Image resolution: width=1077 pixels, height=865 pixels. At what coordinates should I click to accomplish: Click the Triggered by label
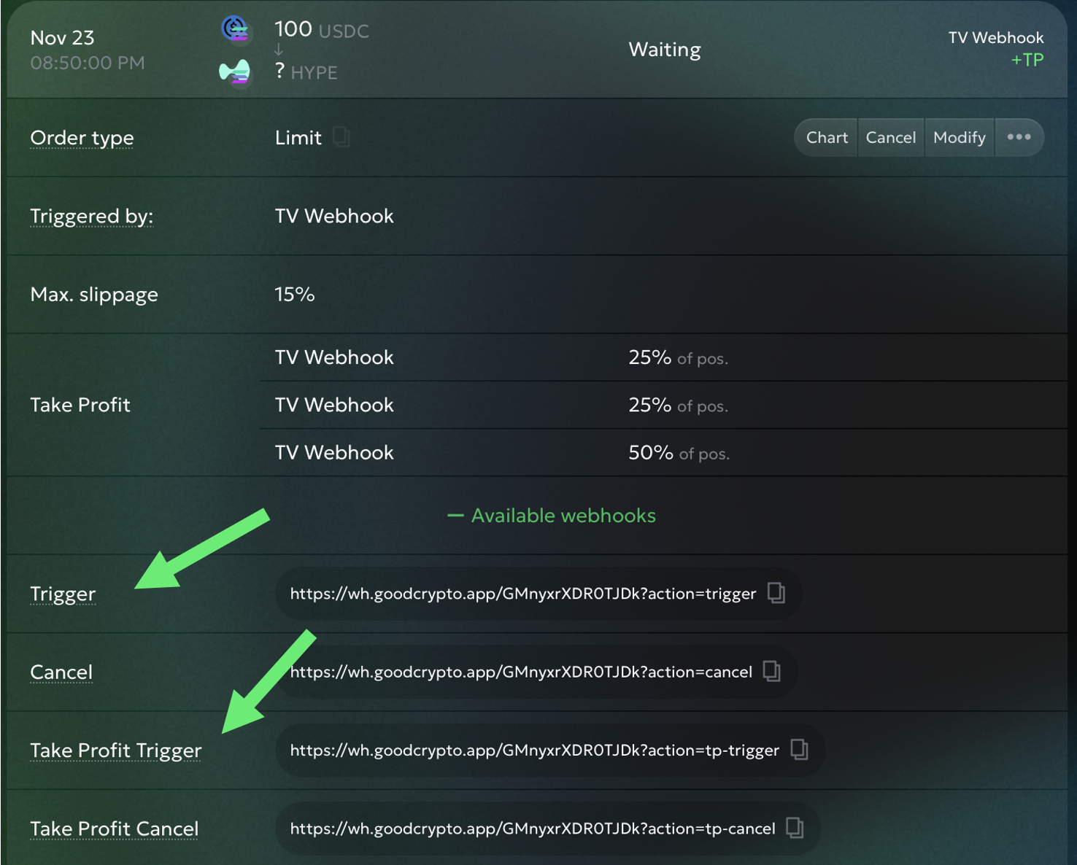(91, 217)
